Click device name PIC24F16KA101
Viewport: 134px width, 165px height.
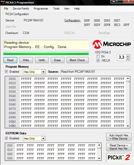(x=33, y=20)
